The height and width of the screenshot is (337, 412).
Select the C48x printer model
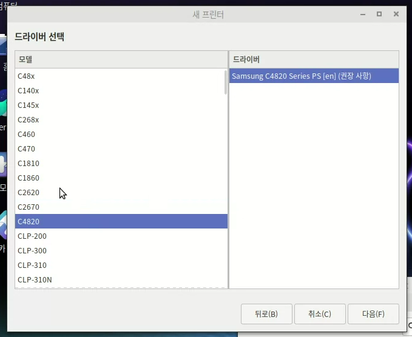(x=121, y=76)
